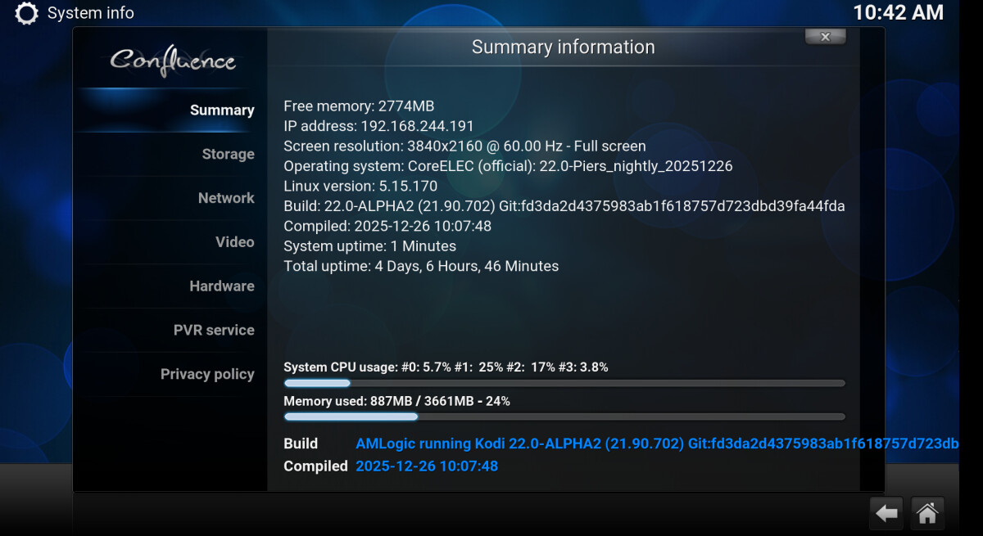
Task: Click the Memory used progress bar
Action: pyautogui.click(x=564, y=417)
